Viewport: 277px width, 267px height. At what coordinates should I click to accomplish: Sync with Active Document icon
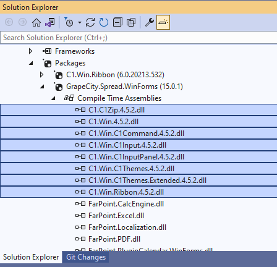pyautogui.click(x=90, y=22)
